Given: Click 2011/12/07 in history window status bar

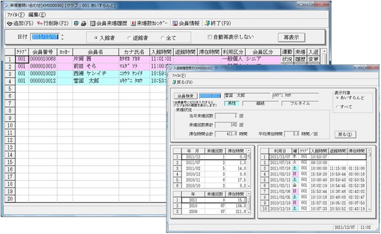Looking at the screenshot, I should point(344,227).
